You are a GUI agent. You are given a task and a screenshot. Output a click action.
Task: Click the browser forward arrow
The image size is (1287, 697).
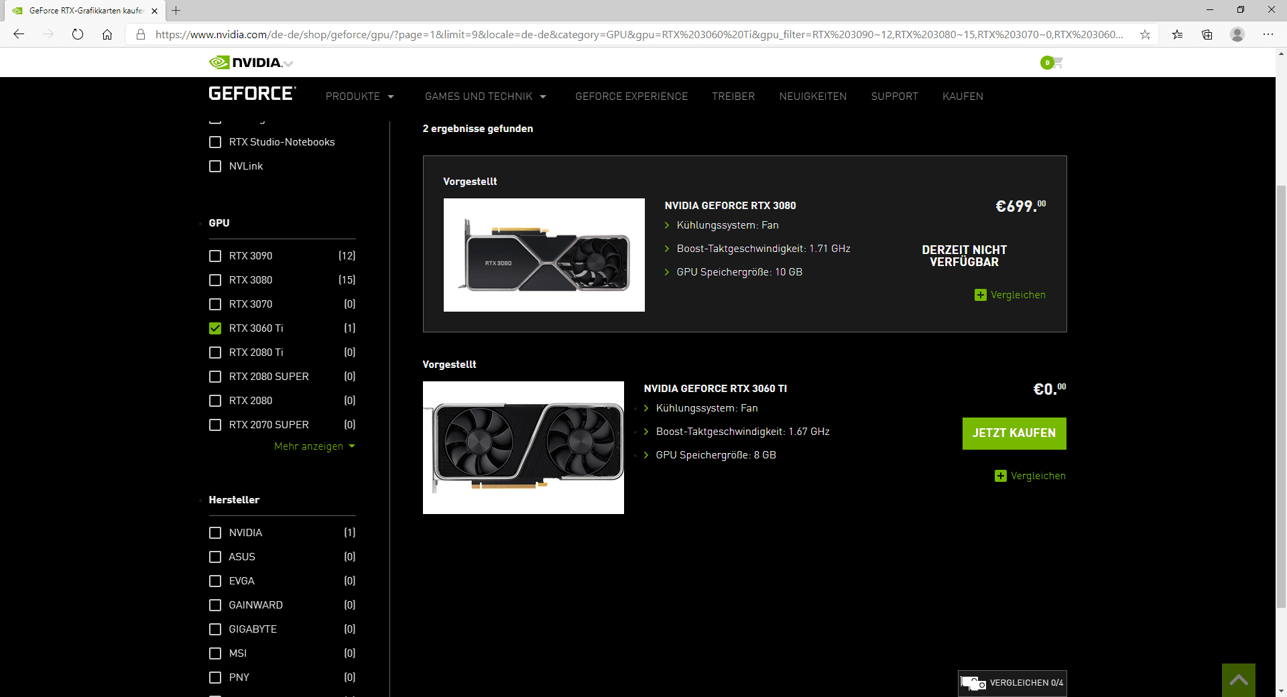pos(48,34)
